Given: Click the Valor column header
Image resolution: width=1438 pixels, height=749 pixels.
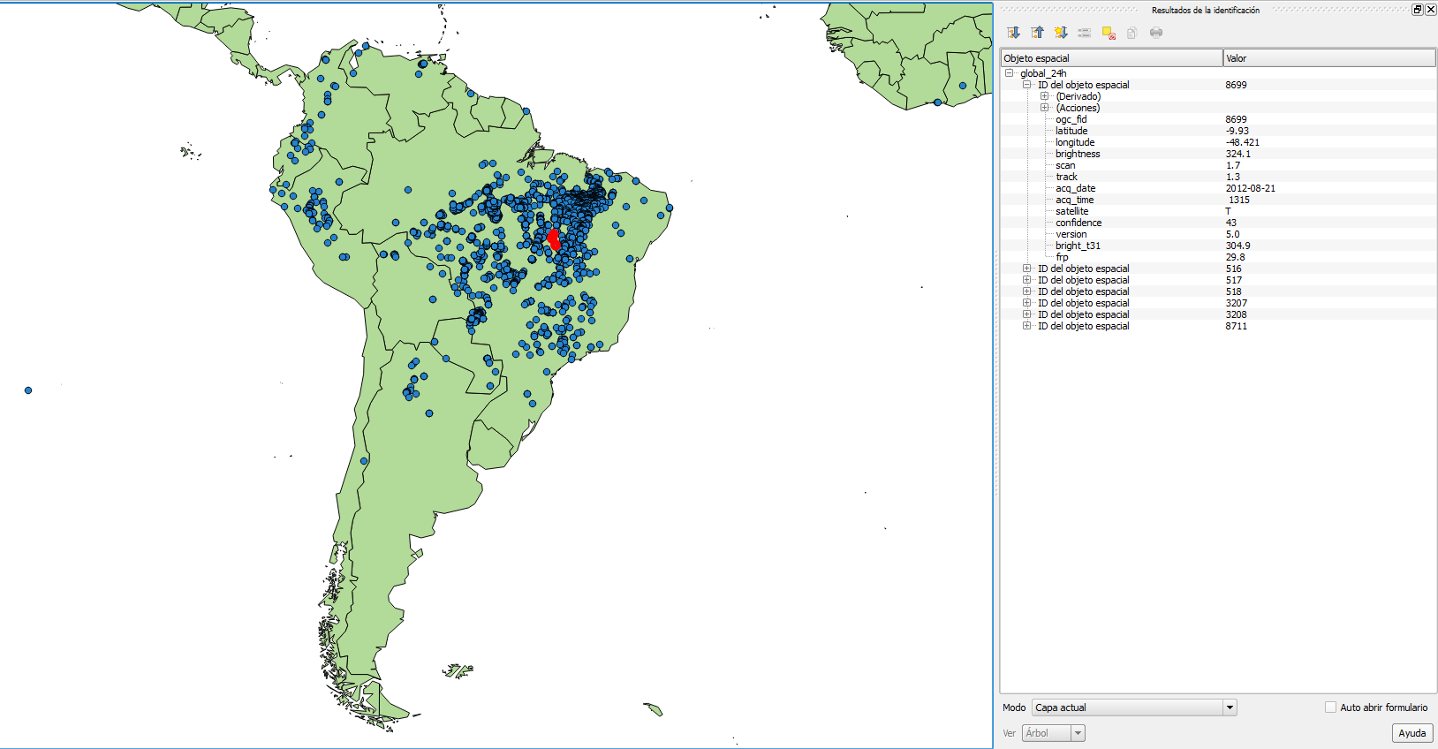Looking at the screenshot, I should tap(1328, 58).
